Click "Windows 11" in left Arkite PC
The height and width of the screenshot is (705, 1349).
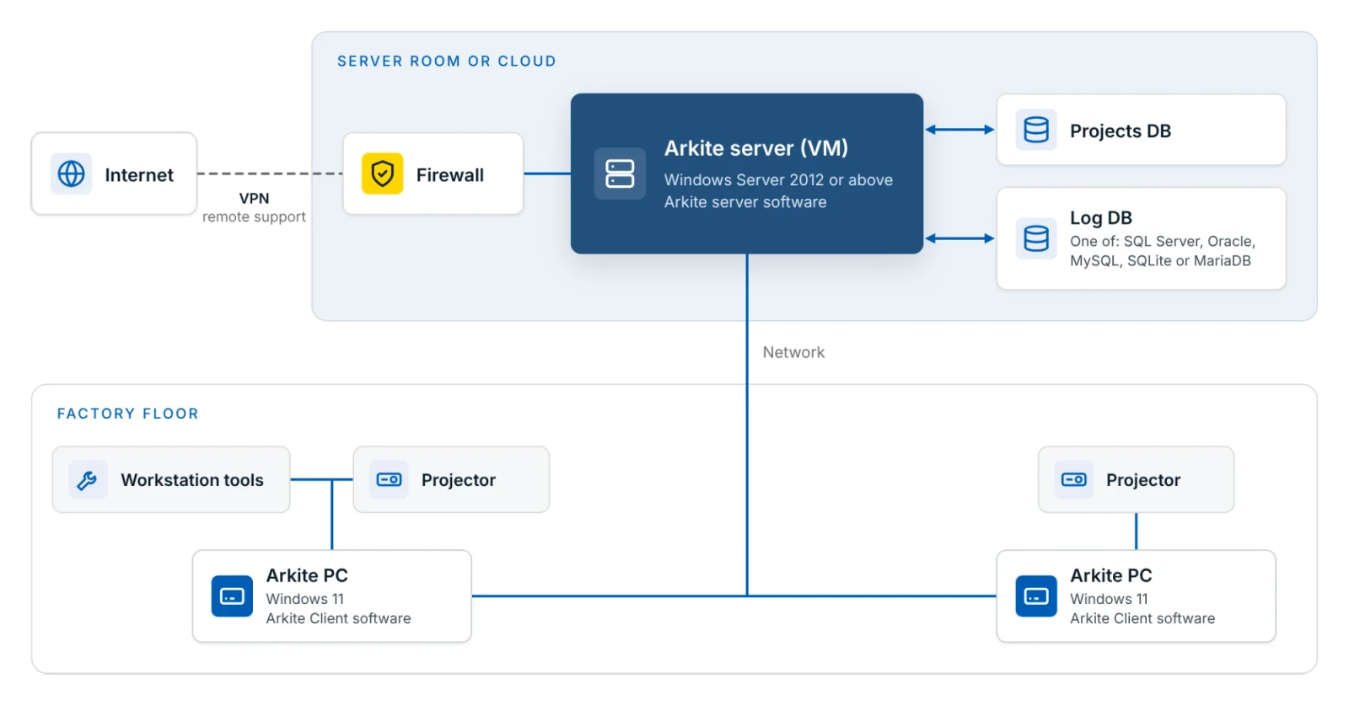coord(305,599)
